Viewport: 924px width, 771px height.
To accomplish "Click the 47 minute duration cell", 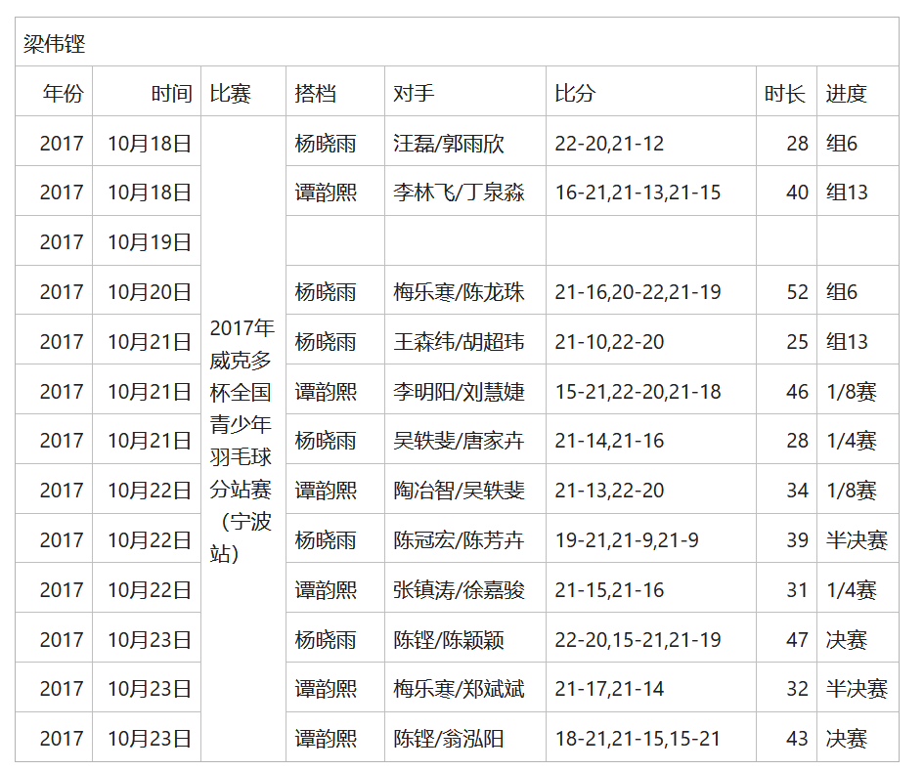I will click(x=797, y=639).
